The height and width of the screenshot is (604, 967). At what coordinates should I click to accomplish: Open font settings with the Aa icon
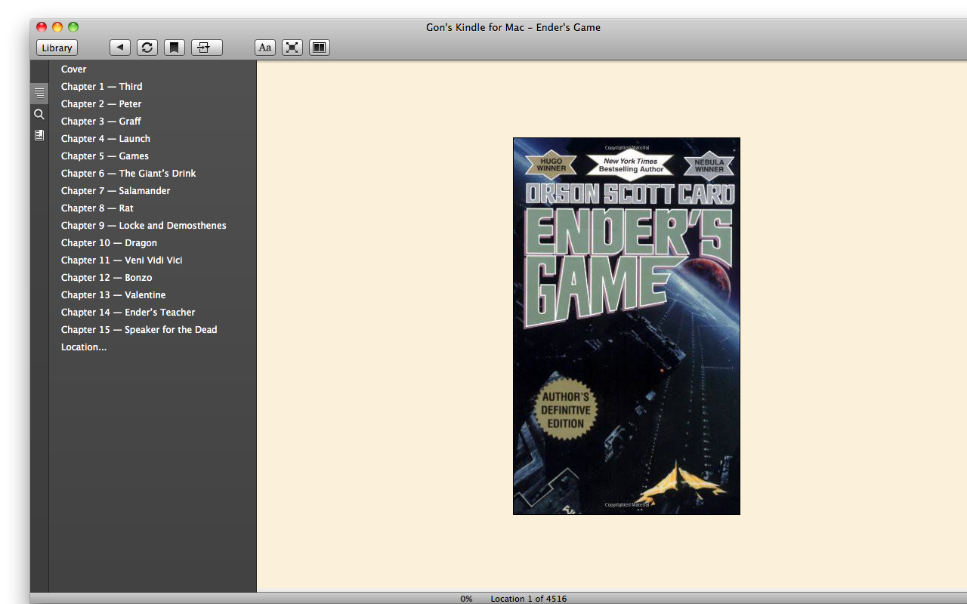265,48
